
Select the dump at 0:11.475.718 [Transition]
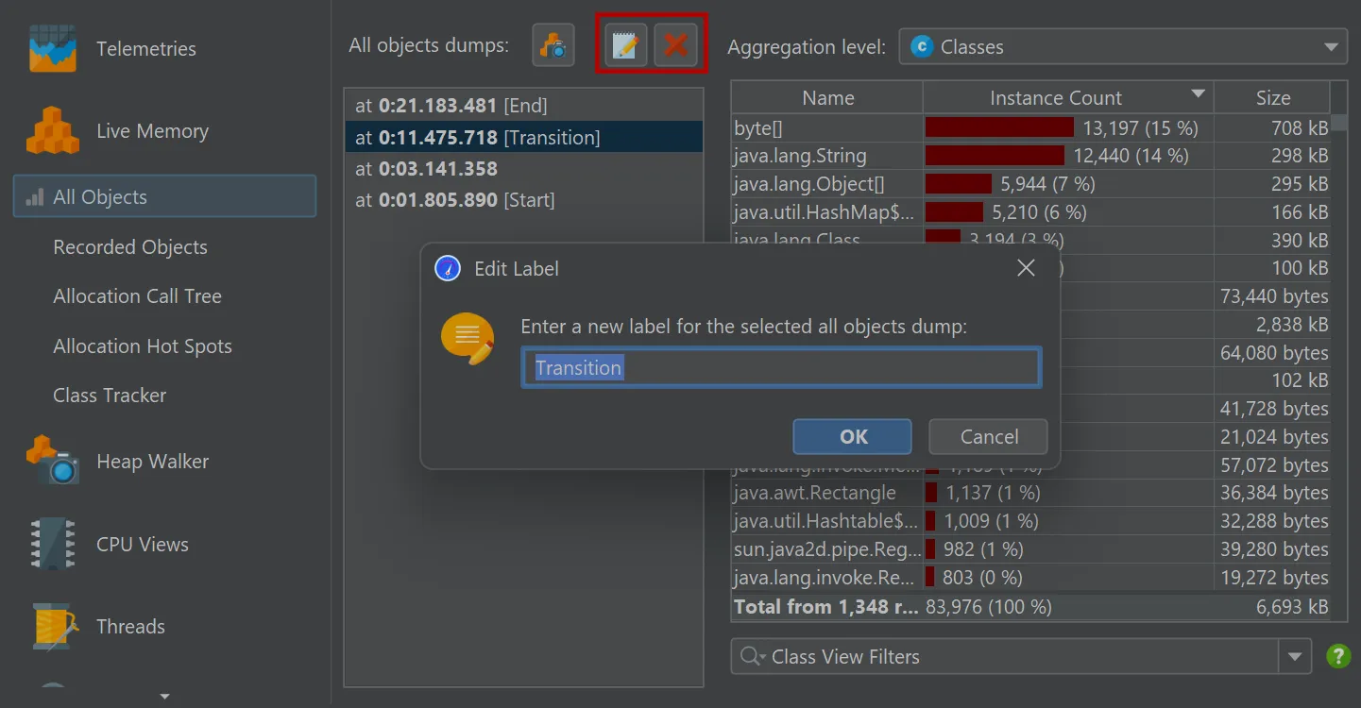point(524,137)
